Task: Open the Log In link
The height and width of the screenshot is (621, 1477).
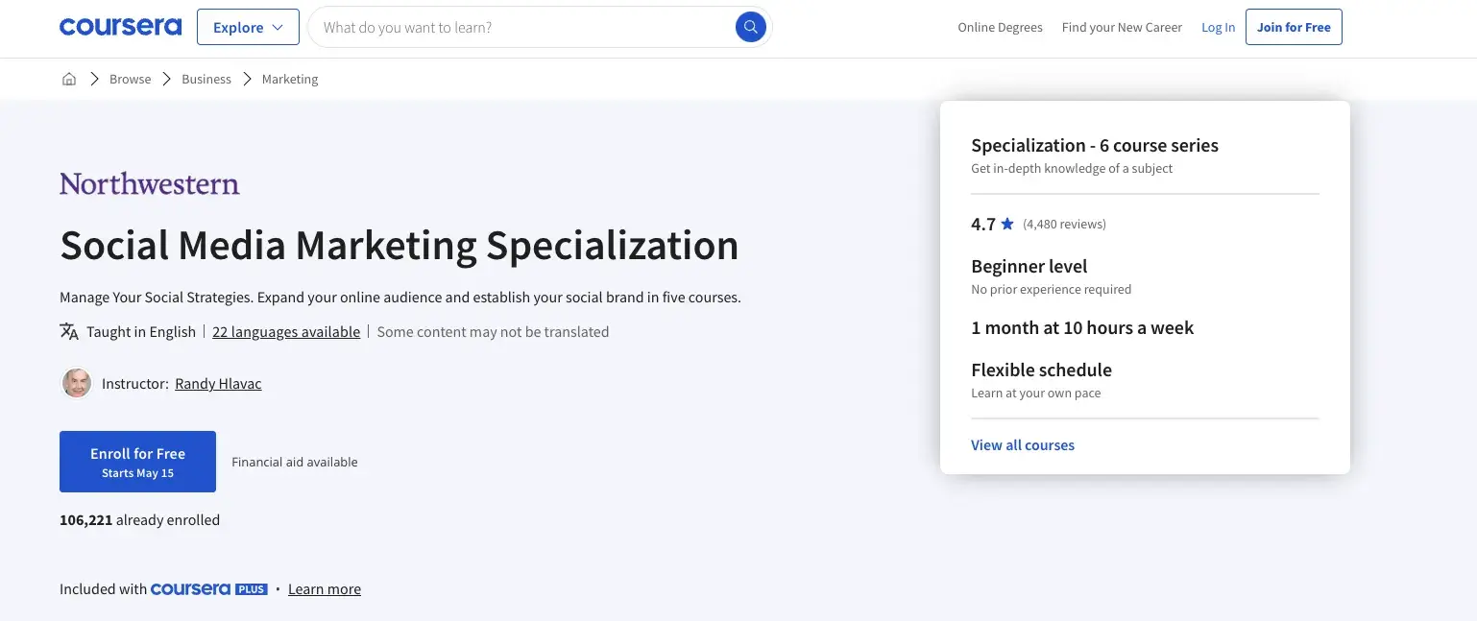Action: pyautogui.click(x=1218, y=27)
